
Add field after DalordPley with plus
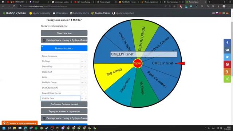(x=82, y=67)
